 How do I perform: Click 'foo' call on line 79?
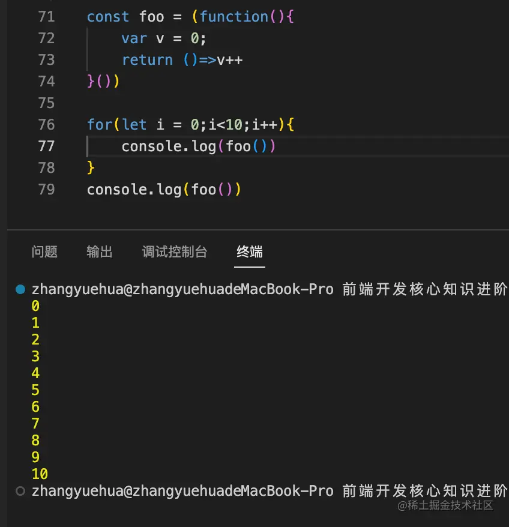(x=203, y=190)
